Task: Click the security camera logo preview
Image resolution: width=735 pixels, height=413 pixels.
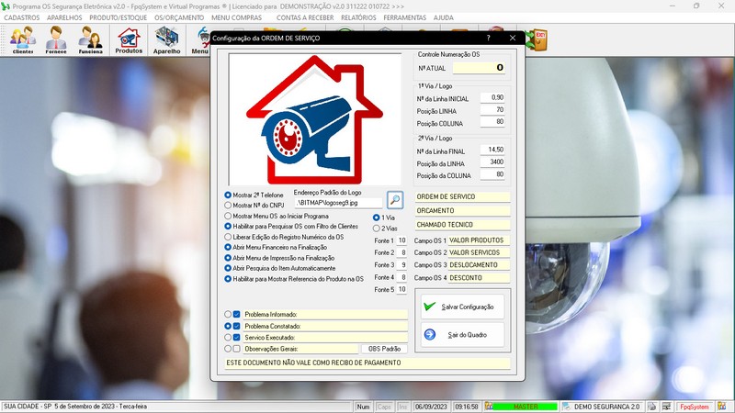Action: [314, 119]
